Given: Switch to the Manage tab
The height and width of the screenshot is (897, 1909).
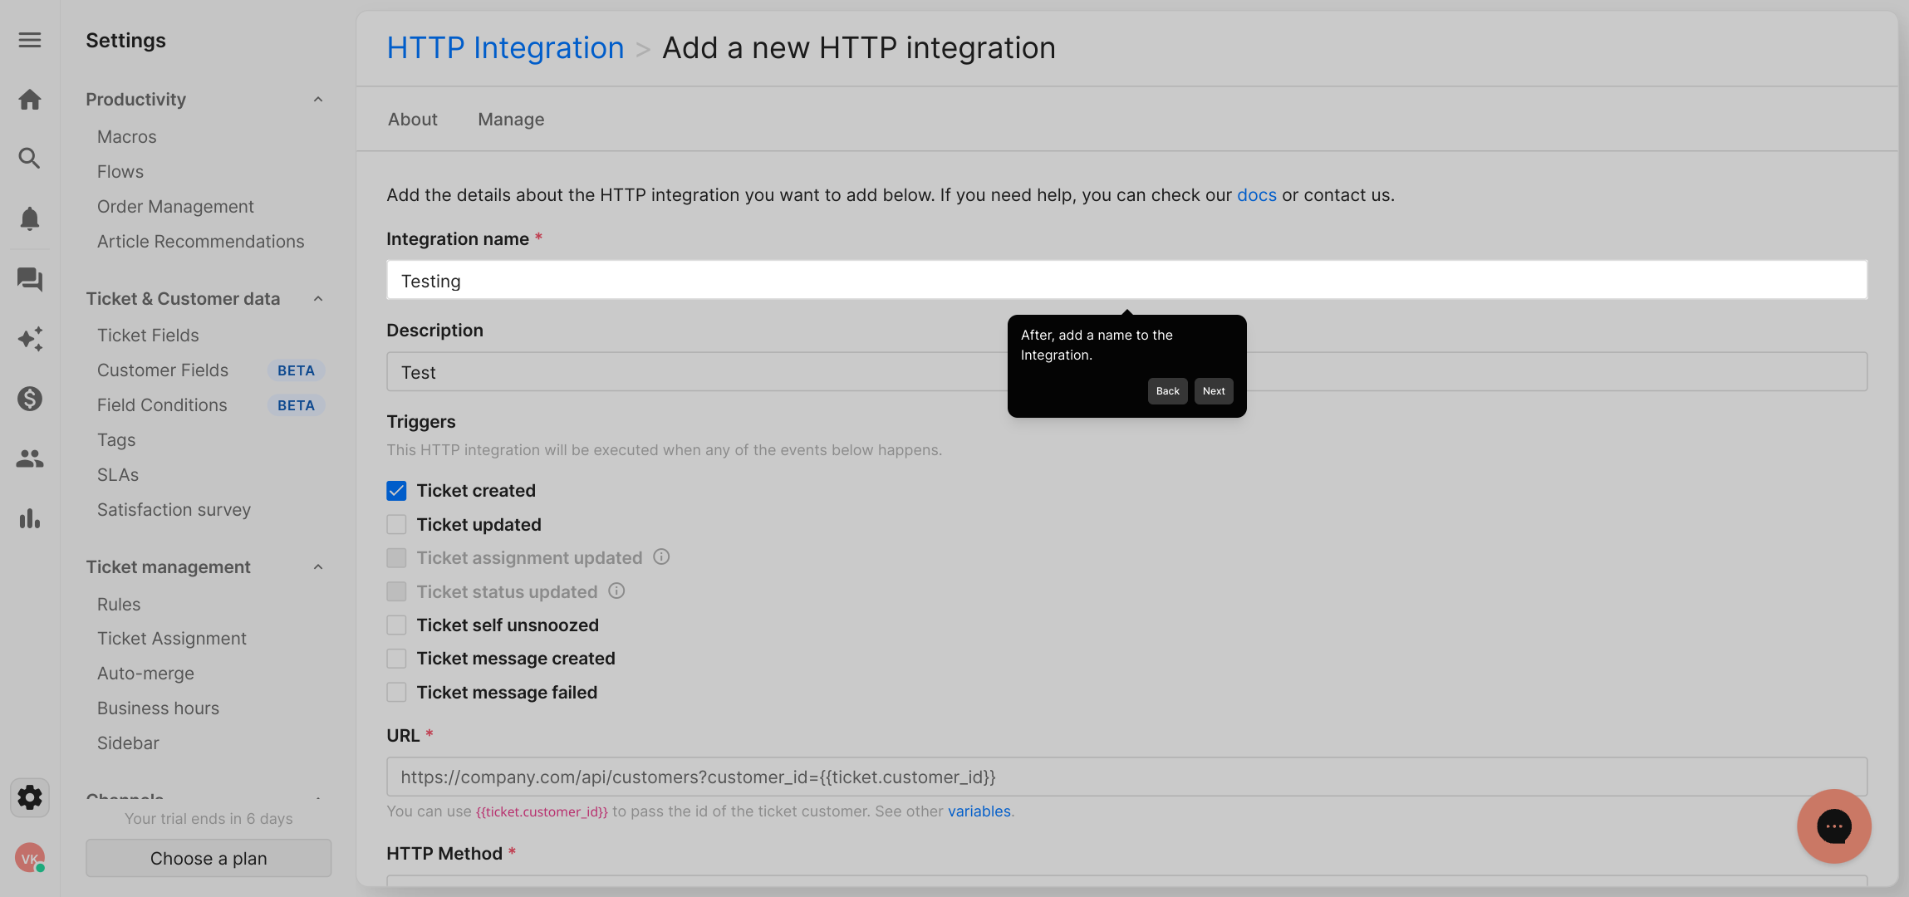Looking at the screenshot, I should click(x=511, y=120).
